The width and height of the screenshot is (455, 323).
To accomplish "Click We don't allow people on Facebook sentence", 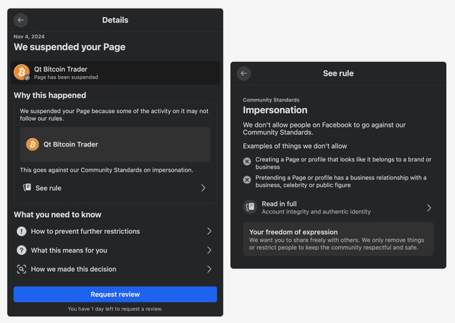I will (324, 129).
